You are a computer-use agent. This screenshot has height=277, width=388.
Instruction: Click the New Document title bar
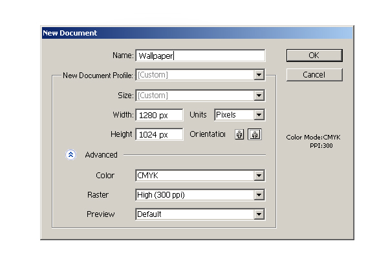(x=197, y=33)
